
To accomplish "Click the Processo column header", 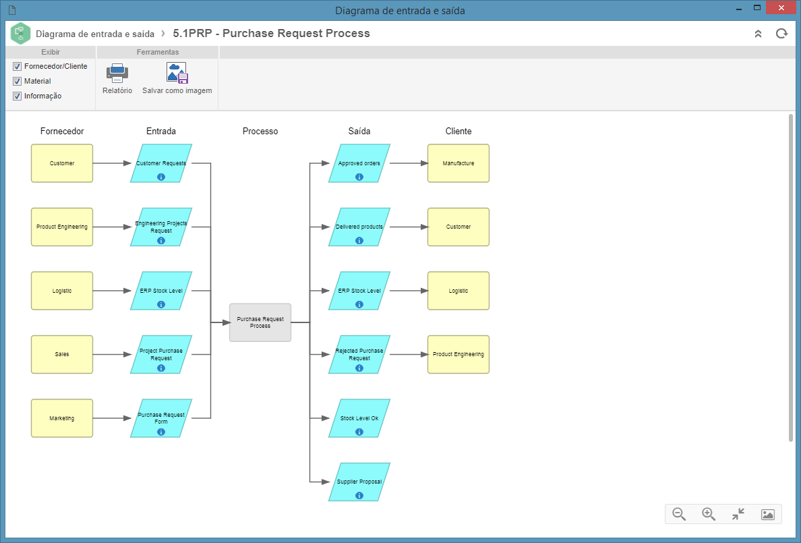I will [260, 132].
